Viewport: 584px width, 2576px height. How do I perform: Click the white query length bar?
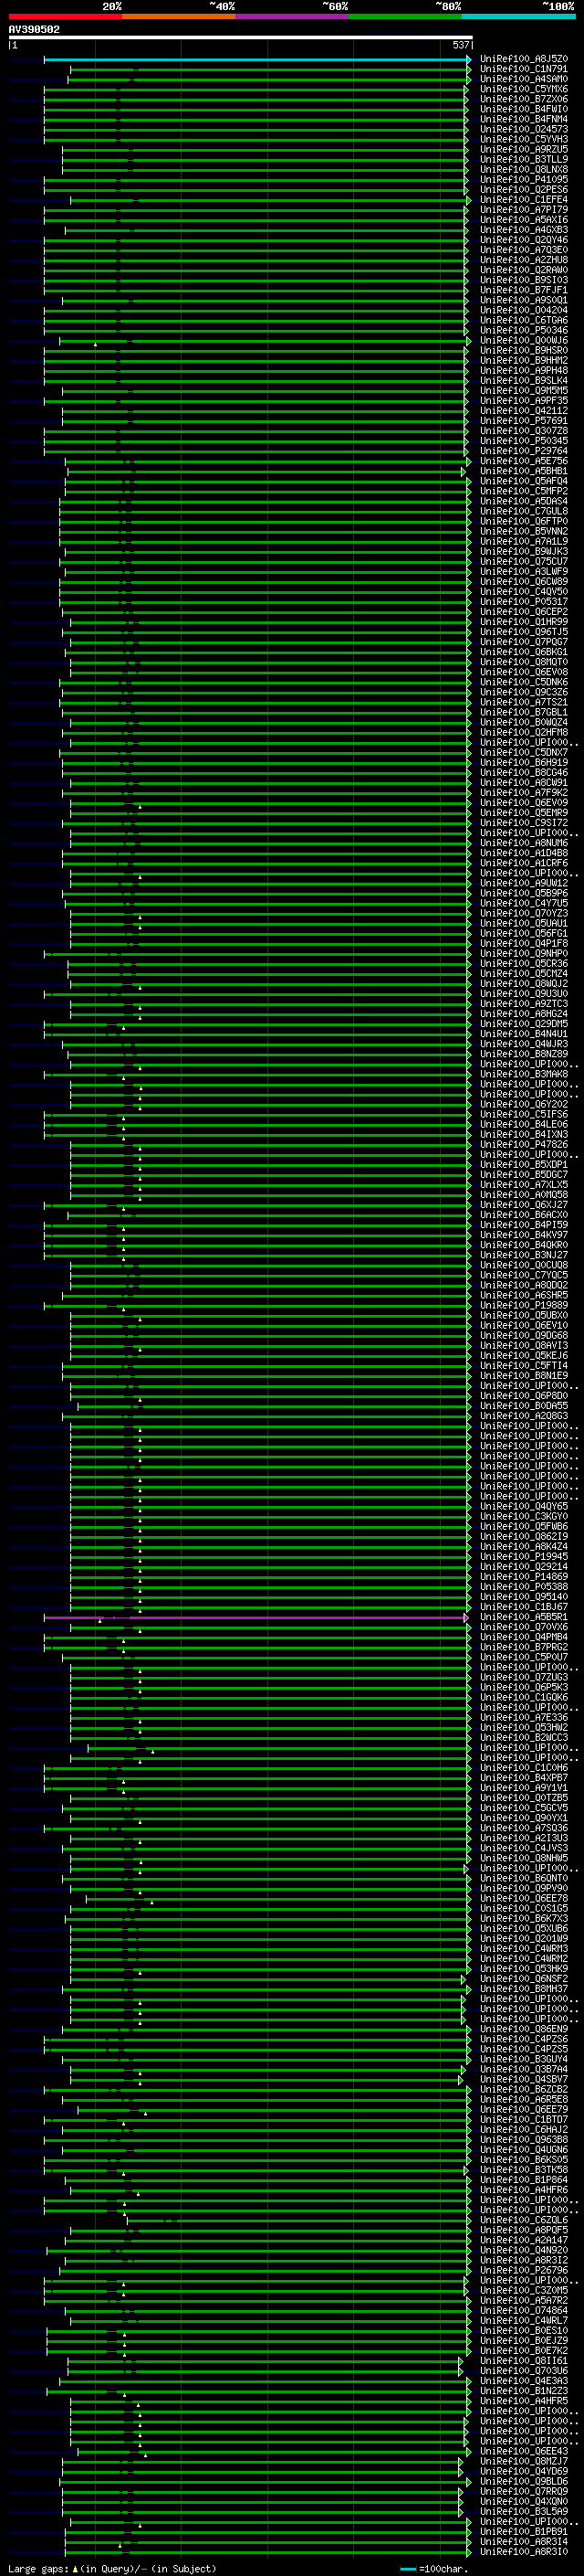pos(241,38)
